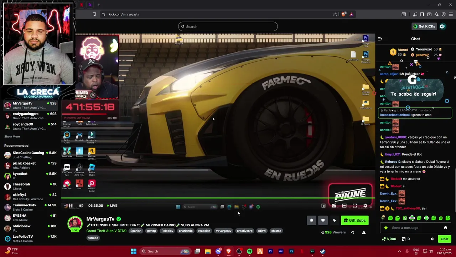This screenshot has height=257, width=456.
Task: Open the chat shop store icon
Action: tap(404, 239)
